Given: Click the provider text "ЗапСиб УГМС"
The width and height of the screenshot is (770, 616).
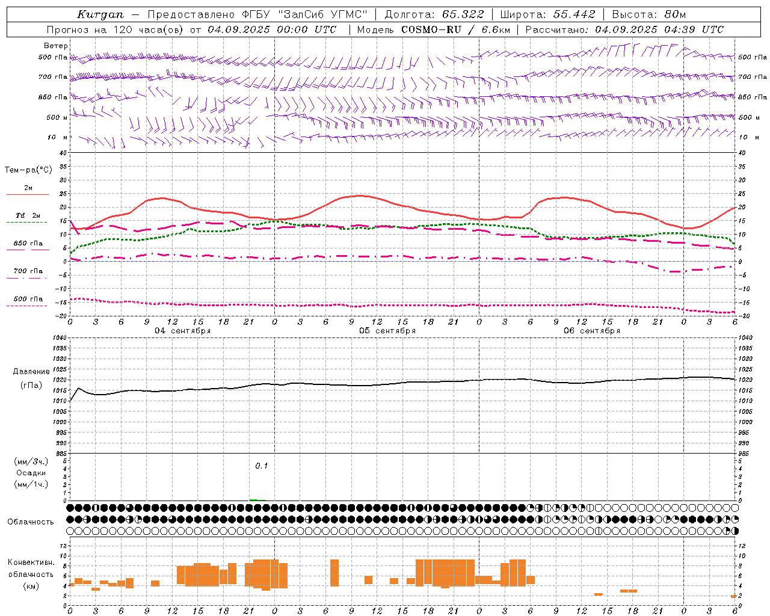Looking at the screenshot, I should point(322,14).
